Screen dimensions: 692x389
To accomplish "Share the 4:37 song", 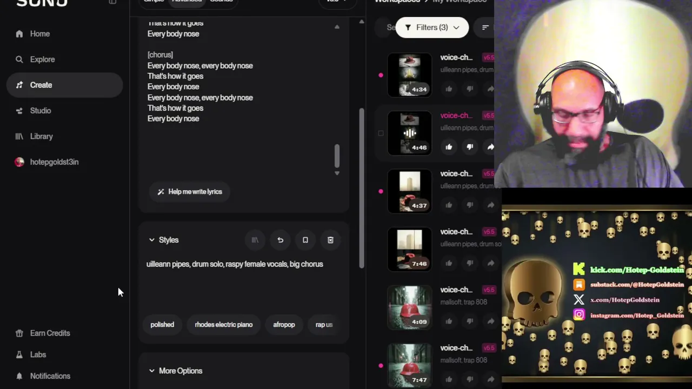I will click(x=490, y=205).
